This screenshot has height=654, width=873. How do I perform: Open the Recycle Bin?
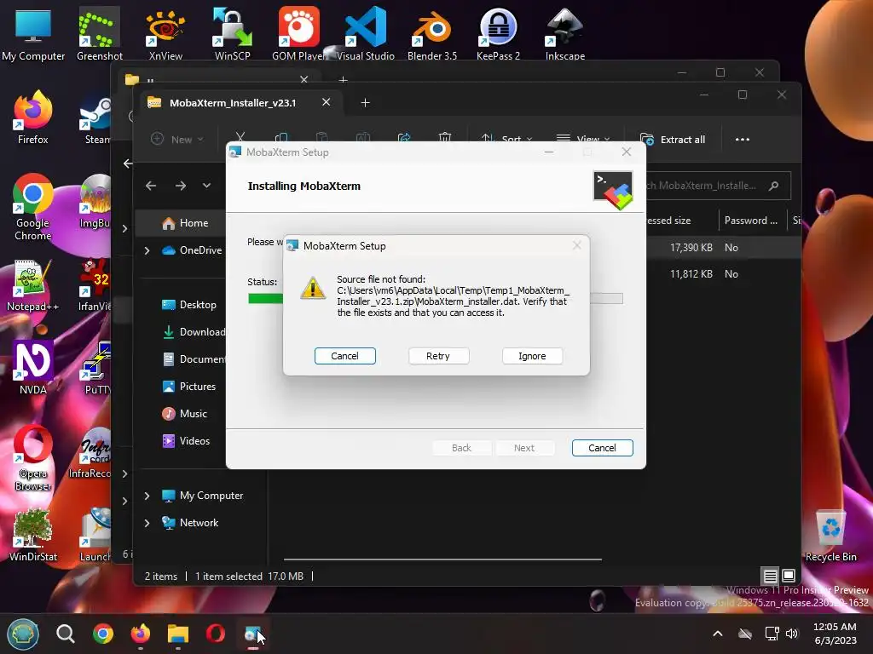[830, 535]
